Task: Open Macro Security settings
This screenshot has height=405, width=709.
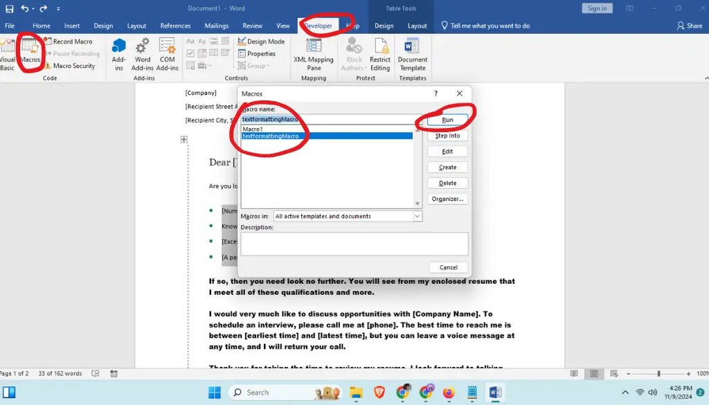Action: (70, 66)
